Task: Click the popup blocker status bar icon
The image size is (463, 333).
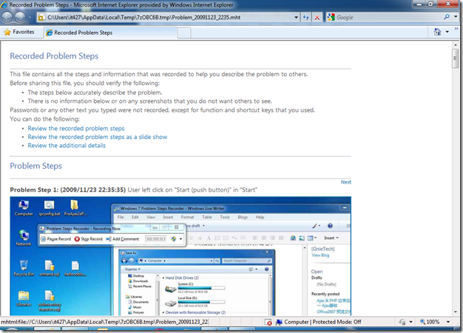Action: coord(268,322)
